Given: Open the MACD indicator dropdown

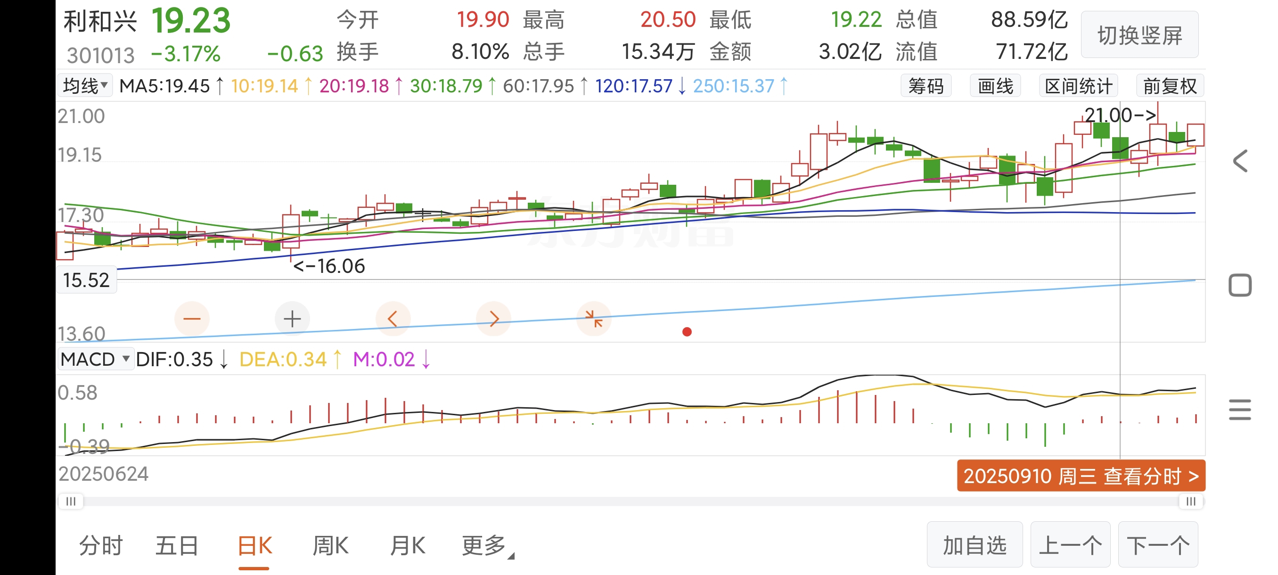Looking at the screenshot, I should (95, 359).
